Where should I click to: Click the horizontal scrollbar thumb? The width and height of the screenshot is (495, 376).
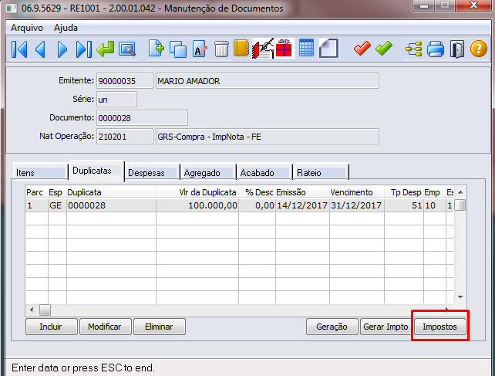pyautogui.click(x=45, y=310)
